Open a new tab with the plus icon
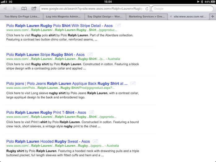Viewport: 216px width, 162px height. coord(213,16)
